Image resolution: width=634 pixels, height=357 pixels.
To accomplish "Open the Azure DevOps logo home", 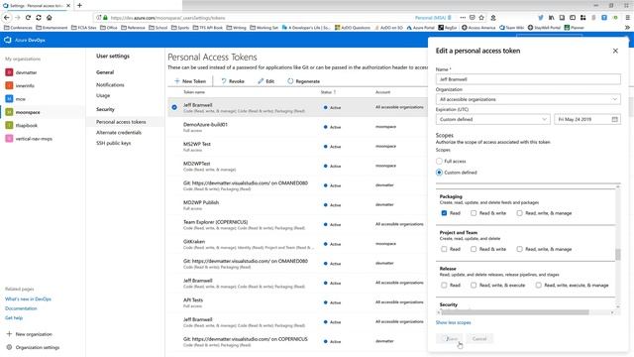I will [8, 40].
